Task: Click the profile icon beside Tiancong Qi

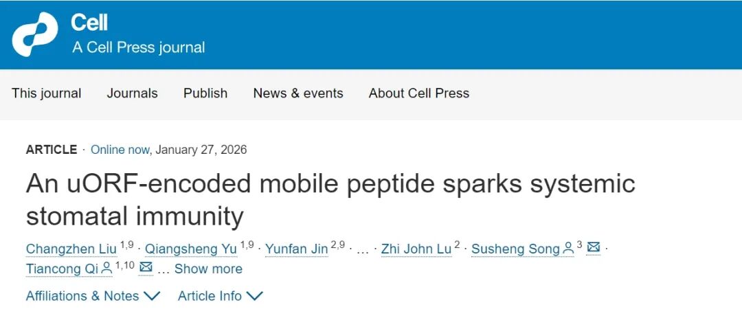Action: coord(106,269)
